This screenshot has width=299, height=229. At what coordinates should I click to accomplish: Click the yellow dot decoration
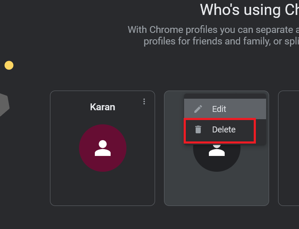tap(9, 65)
